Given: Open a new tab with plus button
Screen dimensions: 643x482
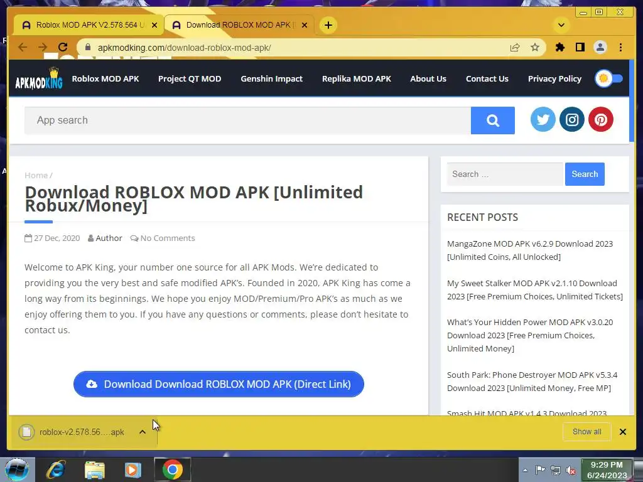Looking at the screenshot, I should point(328,25).
